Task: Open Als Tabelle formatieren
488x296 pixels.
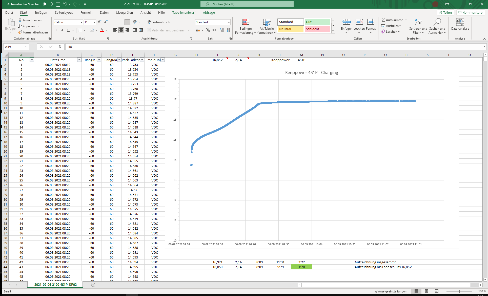Action: (x=267, y=26)
